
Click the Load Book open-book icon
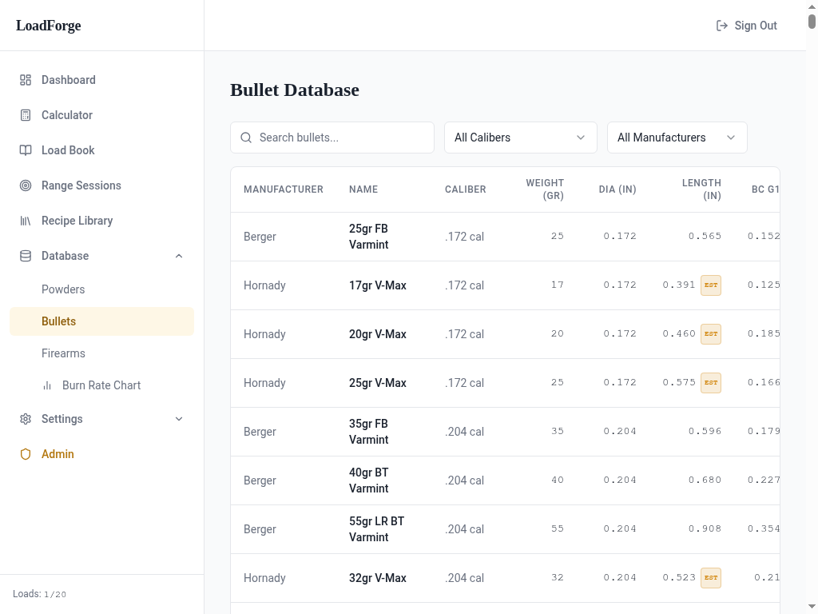point(26,150)
